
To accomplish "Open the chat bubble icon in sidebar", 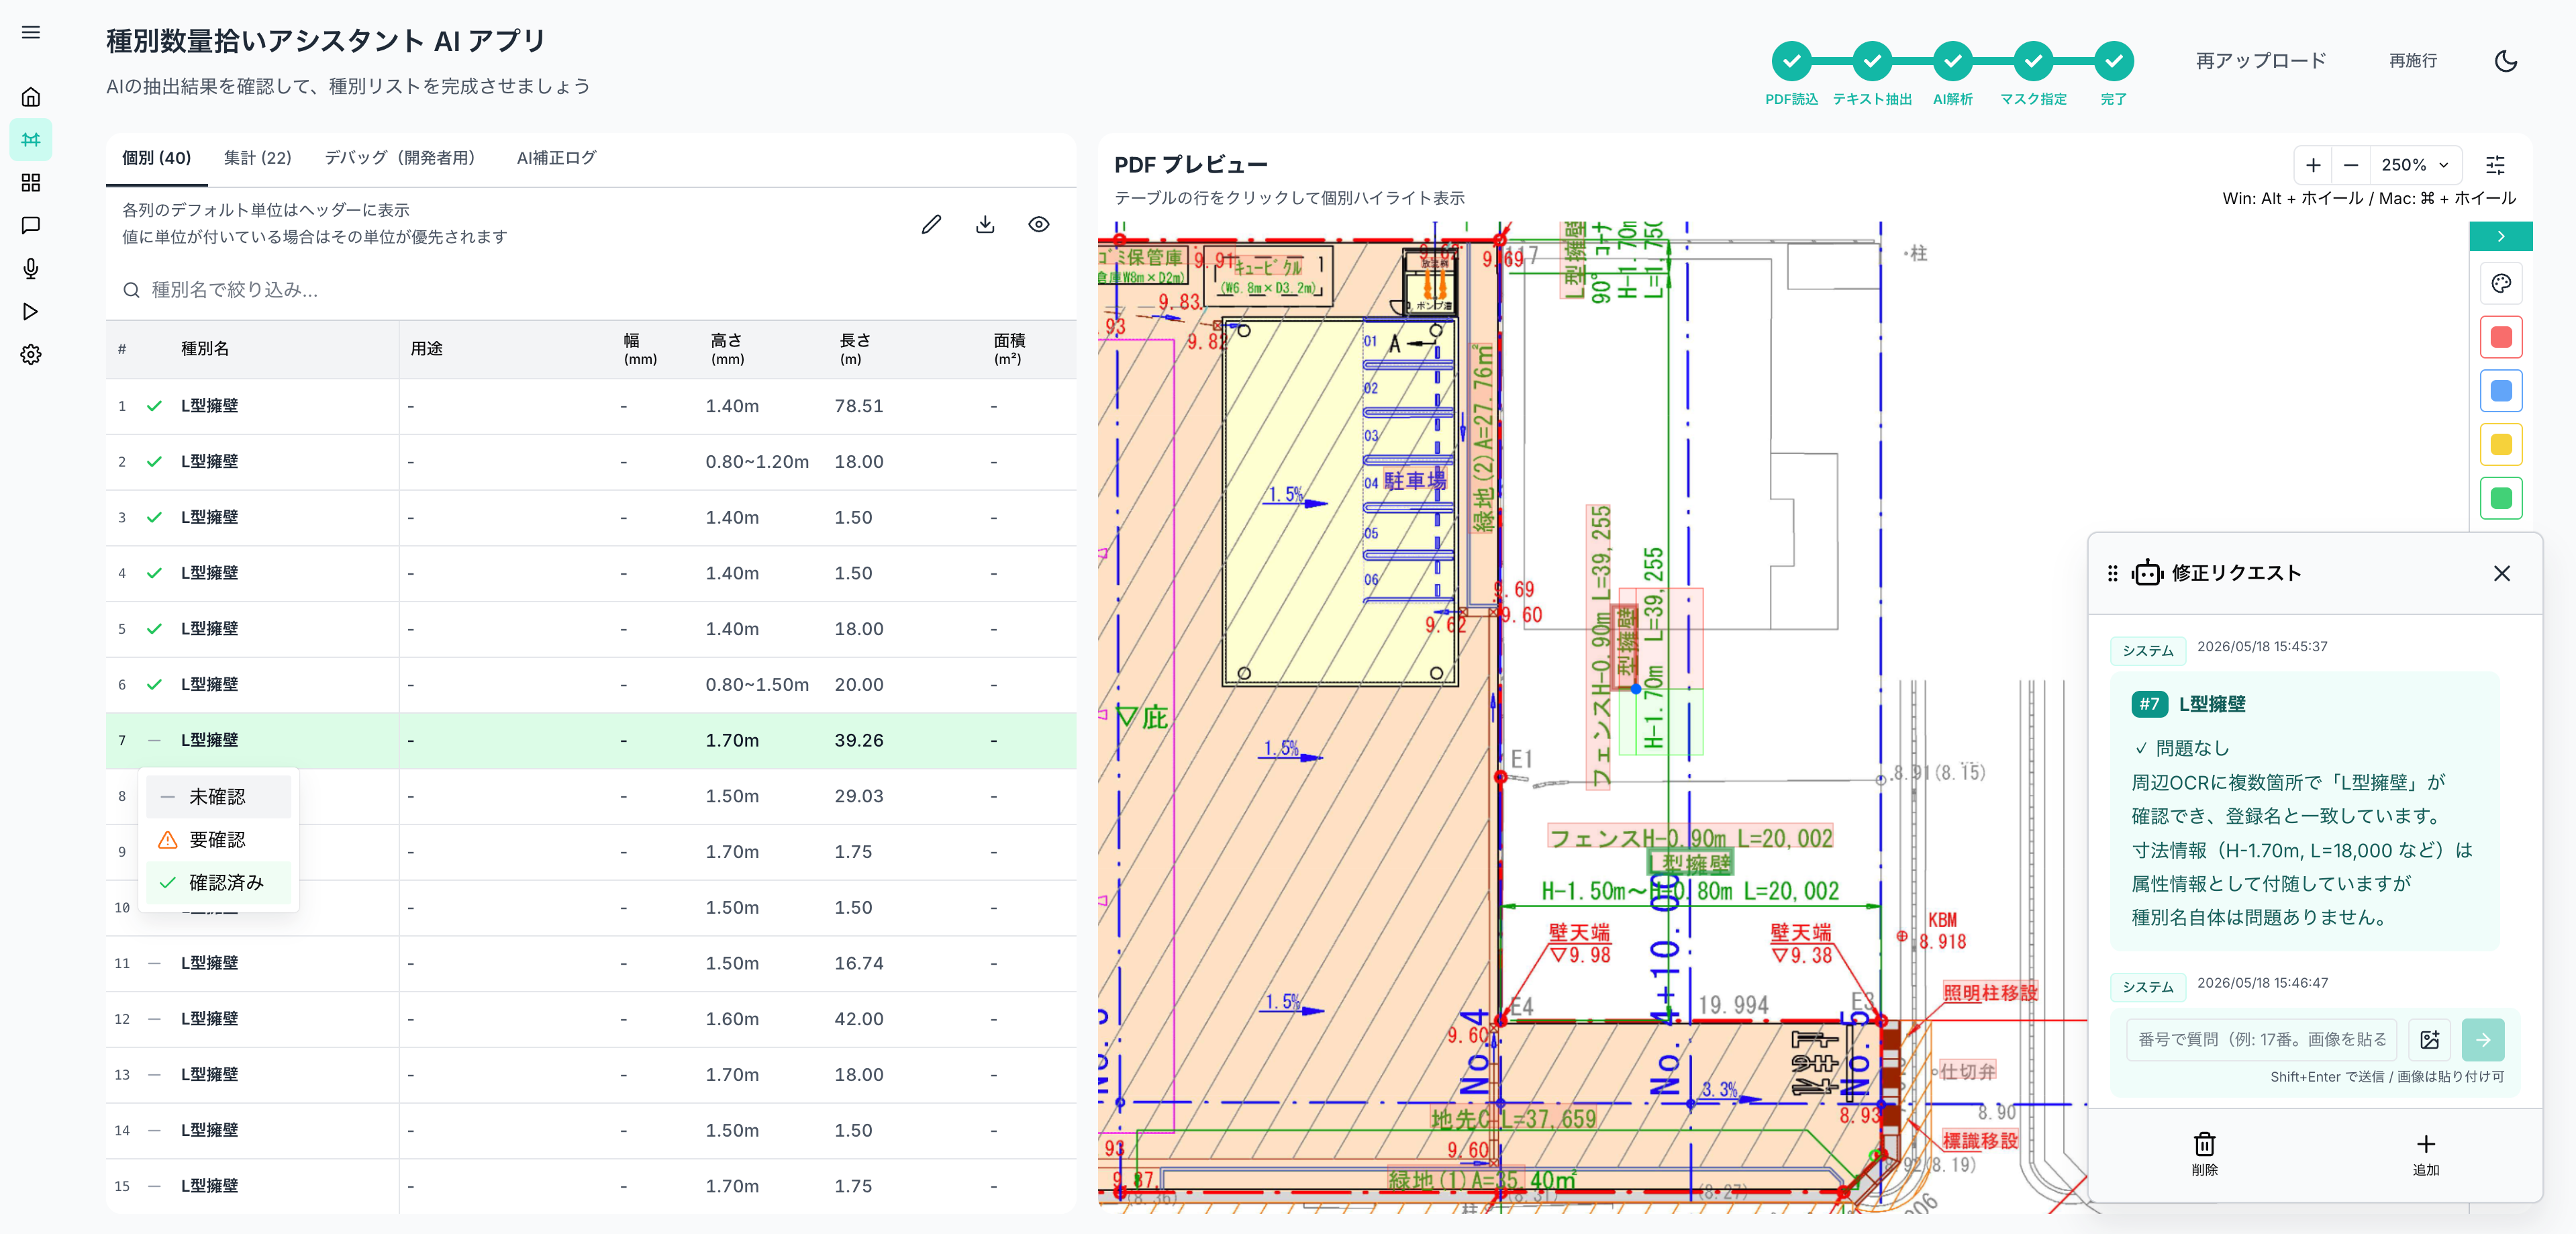I will [31, 225].
